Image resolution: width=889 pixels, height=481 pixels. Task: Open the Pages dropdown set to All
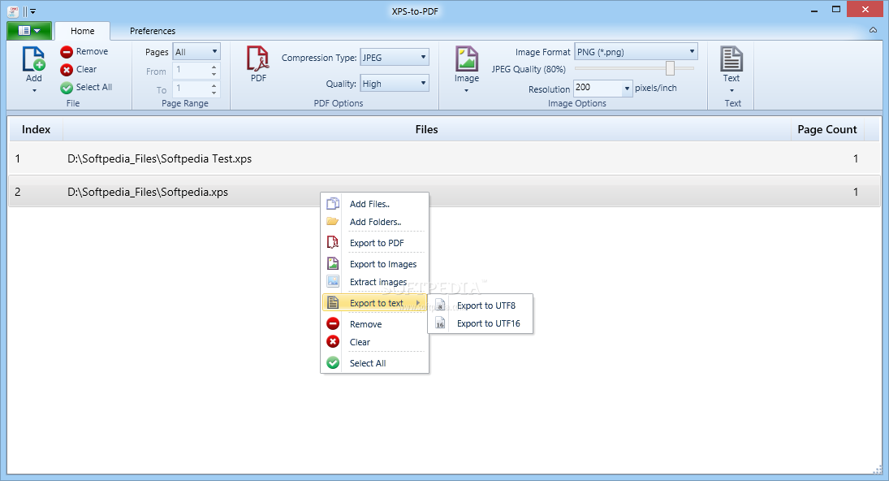coord(196,52)
